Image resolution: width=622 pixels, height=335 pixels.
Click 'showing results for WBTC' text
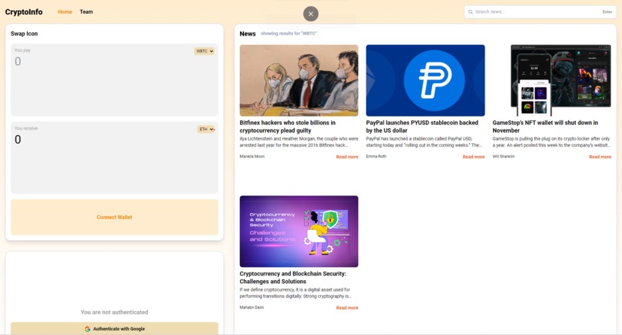[x=289, y=34]
